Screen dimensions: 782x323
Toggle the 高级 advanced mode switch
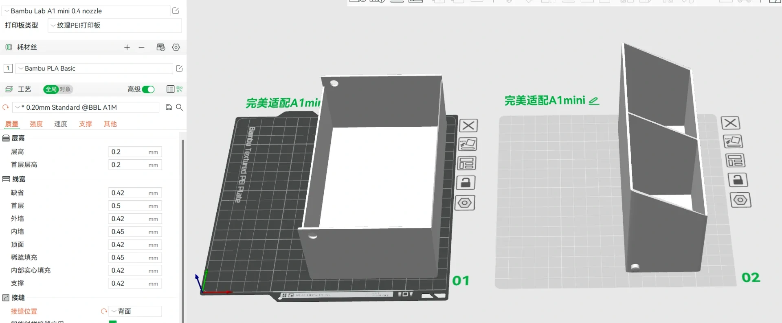[148, 89]
